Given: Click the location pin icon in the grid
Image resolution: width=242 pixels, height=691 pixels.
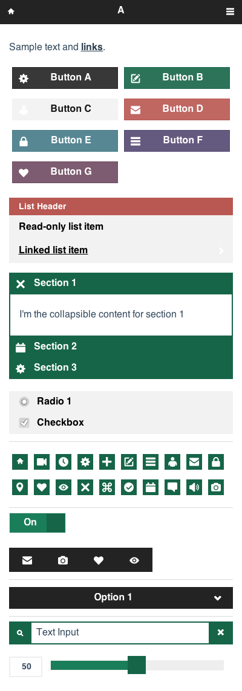Looking at the screenshot, I should pos(20,487).
